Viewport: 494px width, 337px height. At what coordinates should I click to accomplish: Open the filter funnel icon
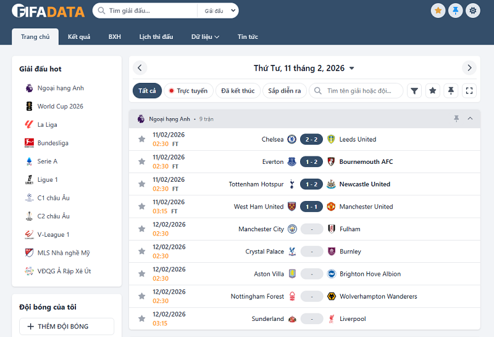pos(415,91)
